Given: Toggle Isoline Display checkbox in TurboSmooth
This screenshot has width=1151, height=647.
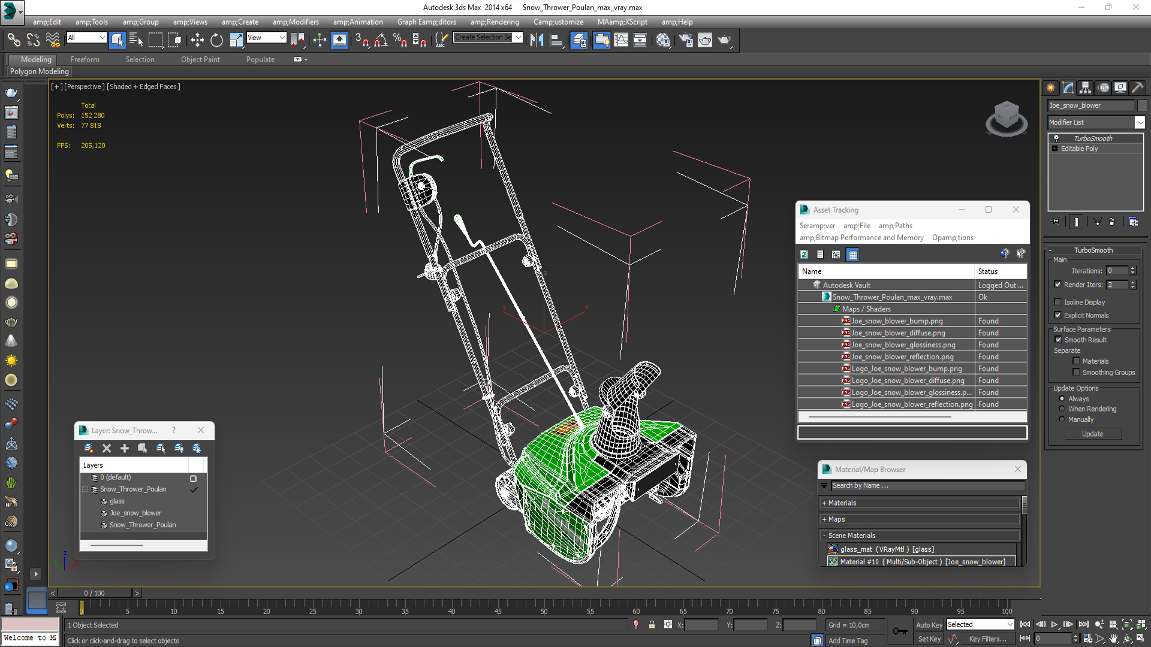Looking at the screenshot, I should pyautogui.click(x=1059, y=302).
